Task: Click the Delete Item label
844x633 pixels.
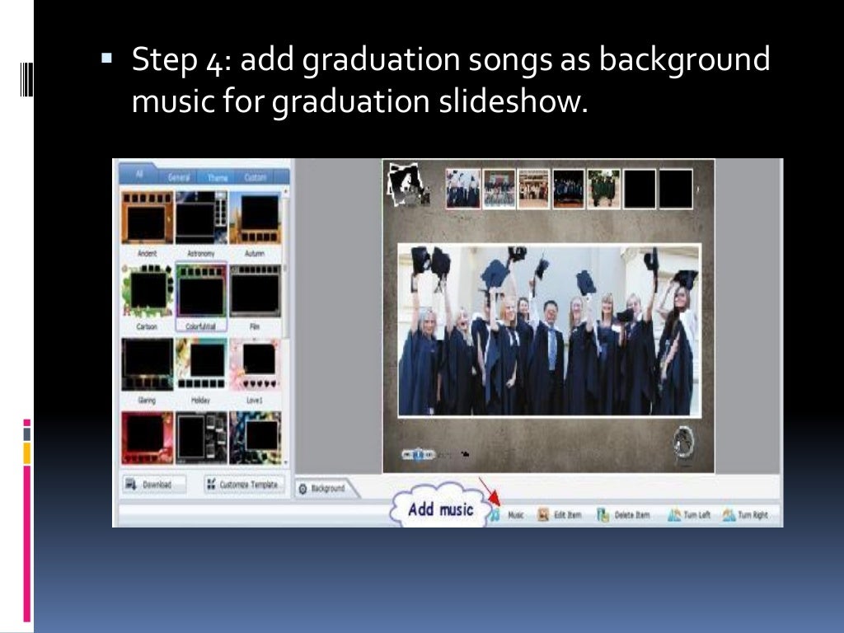Action: pyautogui.click(x=632, y=515)
